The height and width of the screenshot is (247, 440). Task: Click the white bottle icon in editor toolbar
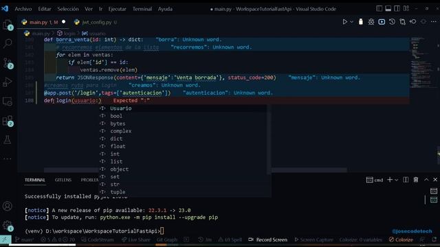coord(360,22)
